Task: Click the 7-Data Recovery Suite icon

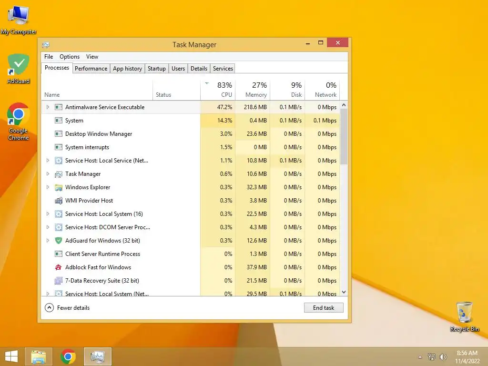Action: [59, 281]
